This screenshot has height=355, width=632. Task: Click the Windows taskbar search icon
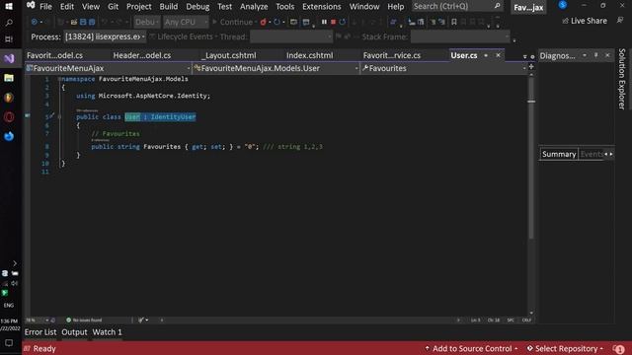[9, 23]
